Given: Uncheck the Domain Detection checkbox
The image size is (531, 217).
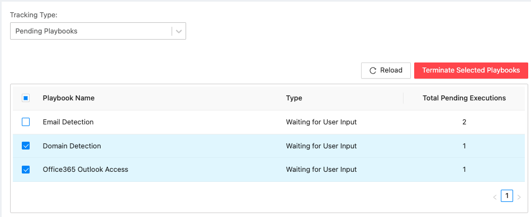Looking at the screenshot, I should tap(26, 146).
